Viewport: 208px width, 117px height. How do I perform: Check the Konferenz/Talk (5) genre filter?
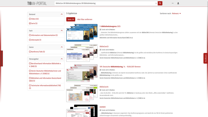click(x=30, y=52)
